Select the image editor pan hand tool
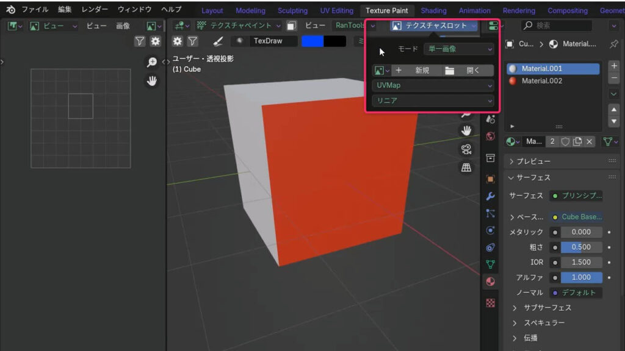The height and width of the screenshot is (351, 625). 152,81
